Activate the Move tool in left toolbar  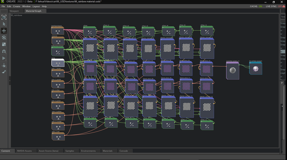tap(4, 31)
